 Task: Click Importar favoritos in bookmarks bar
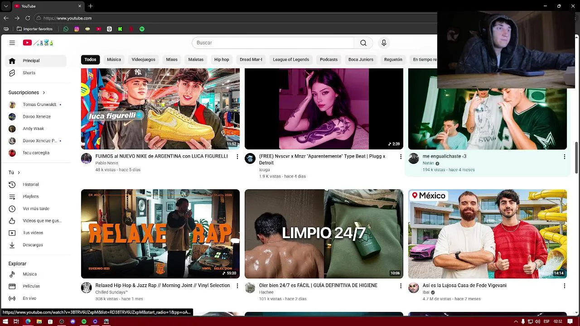(34, 29)
